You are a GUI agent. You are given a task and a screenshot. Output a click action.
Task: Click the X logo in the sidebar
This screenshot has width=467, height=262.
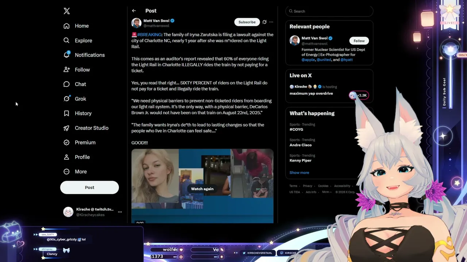point(67,11)
